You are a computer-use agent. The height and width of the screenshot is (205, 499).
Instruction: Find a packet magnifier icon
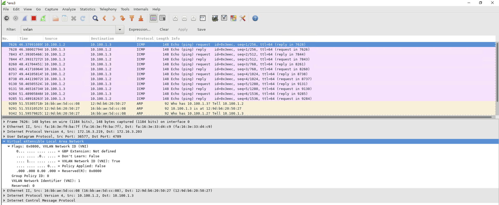[x=95, y=18]
